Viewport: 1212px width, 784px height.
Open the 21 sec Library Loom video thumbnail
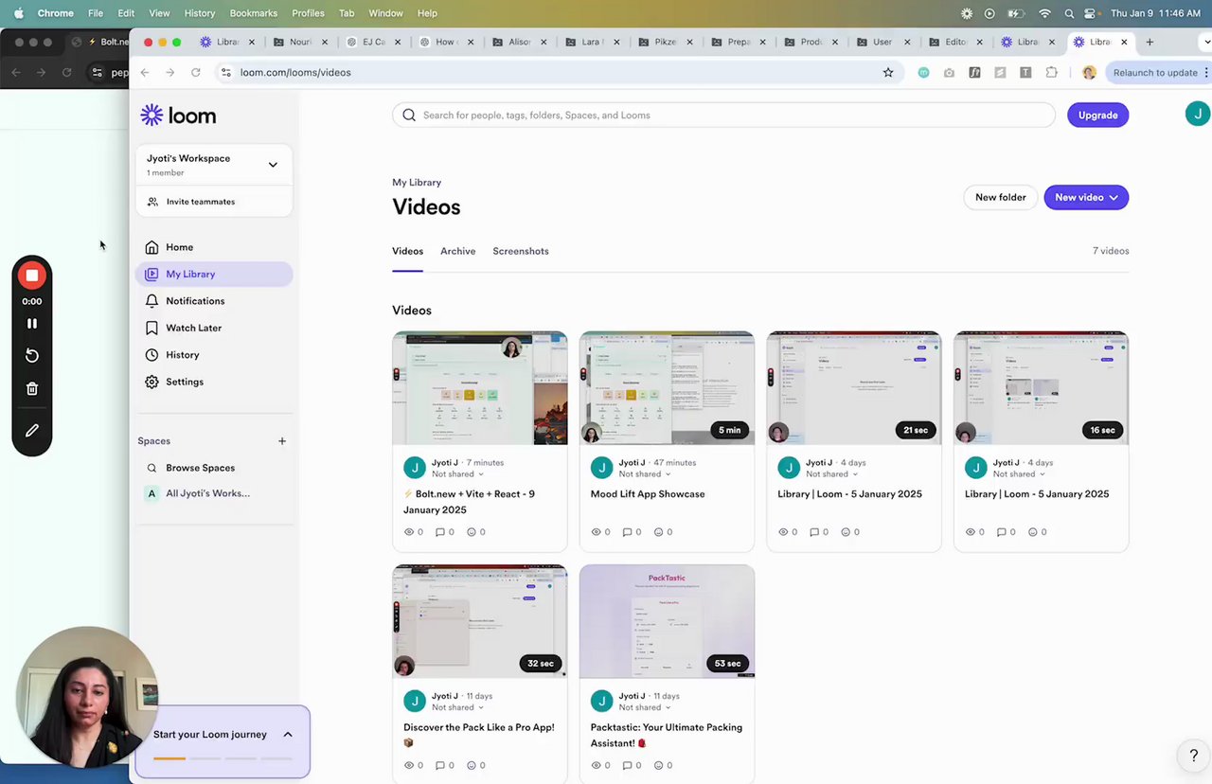click(854, 388)
